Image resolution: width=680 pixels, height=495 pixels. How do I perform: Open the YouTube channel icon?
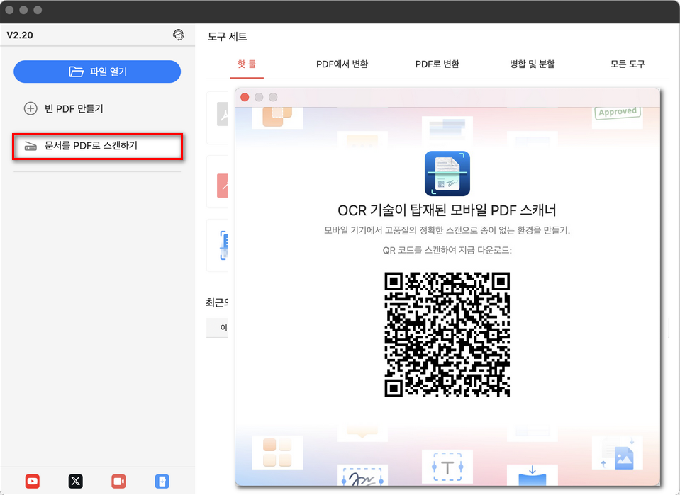[32, 481]
